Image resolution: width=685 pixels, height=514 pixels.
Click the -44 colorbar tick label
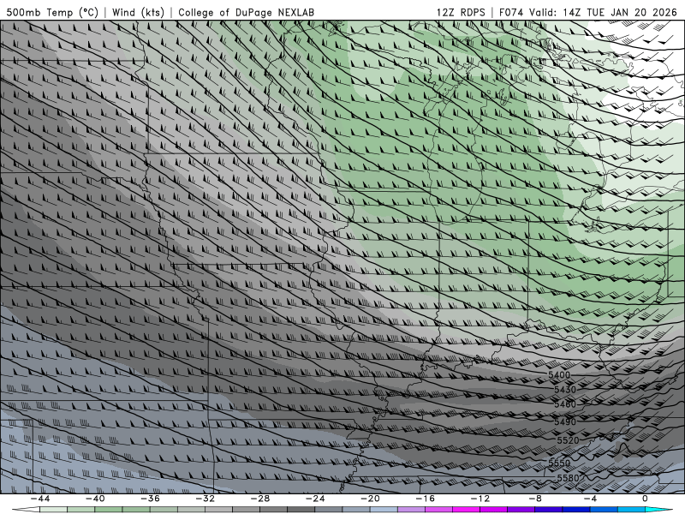click(40, 499)
